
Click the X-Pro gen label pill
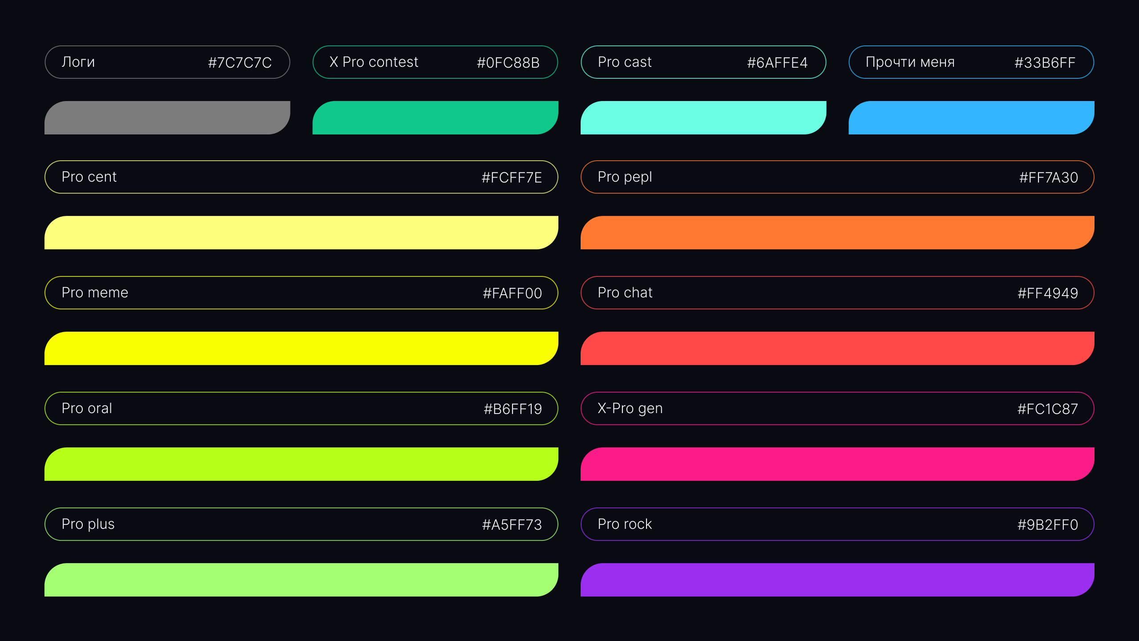837,408
